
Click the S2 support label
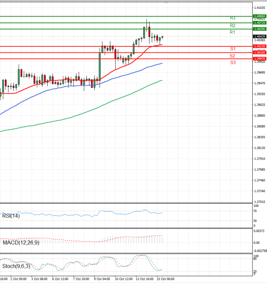pyautogui.click(x=233, y=56)
